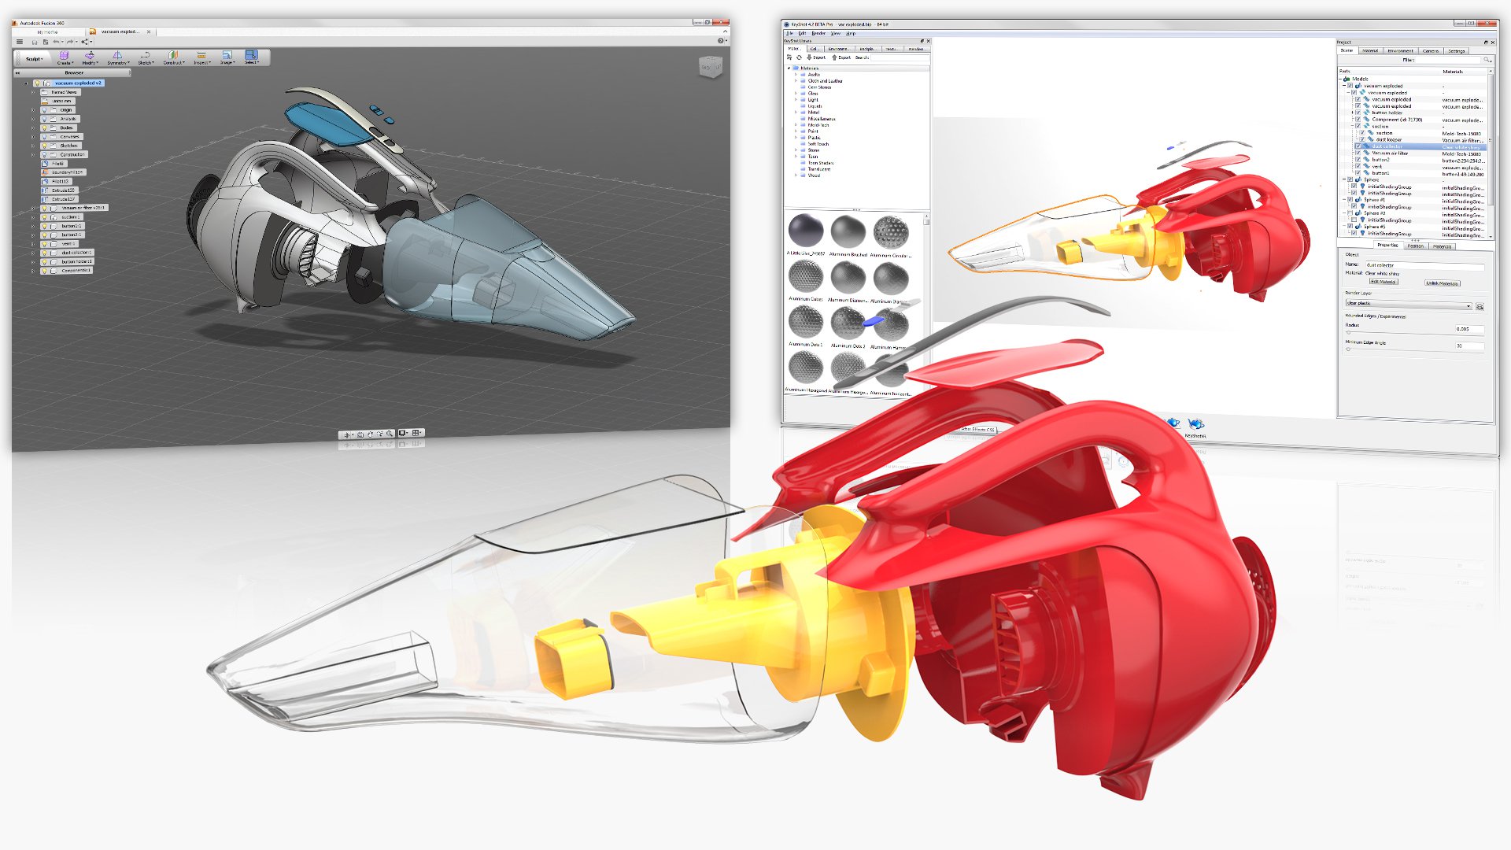Adjust the Rounded Edges Radius slider

(x=1349, y=333)
